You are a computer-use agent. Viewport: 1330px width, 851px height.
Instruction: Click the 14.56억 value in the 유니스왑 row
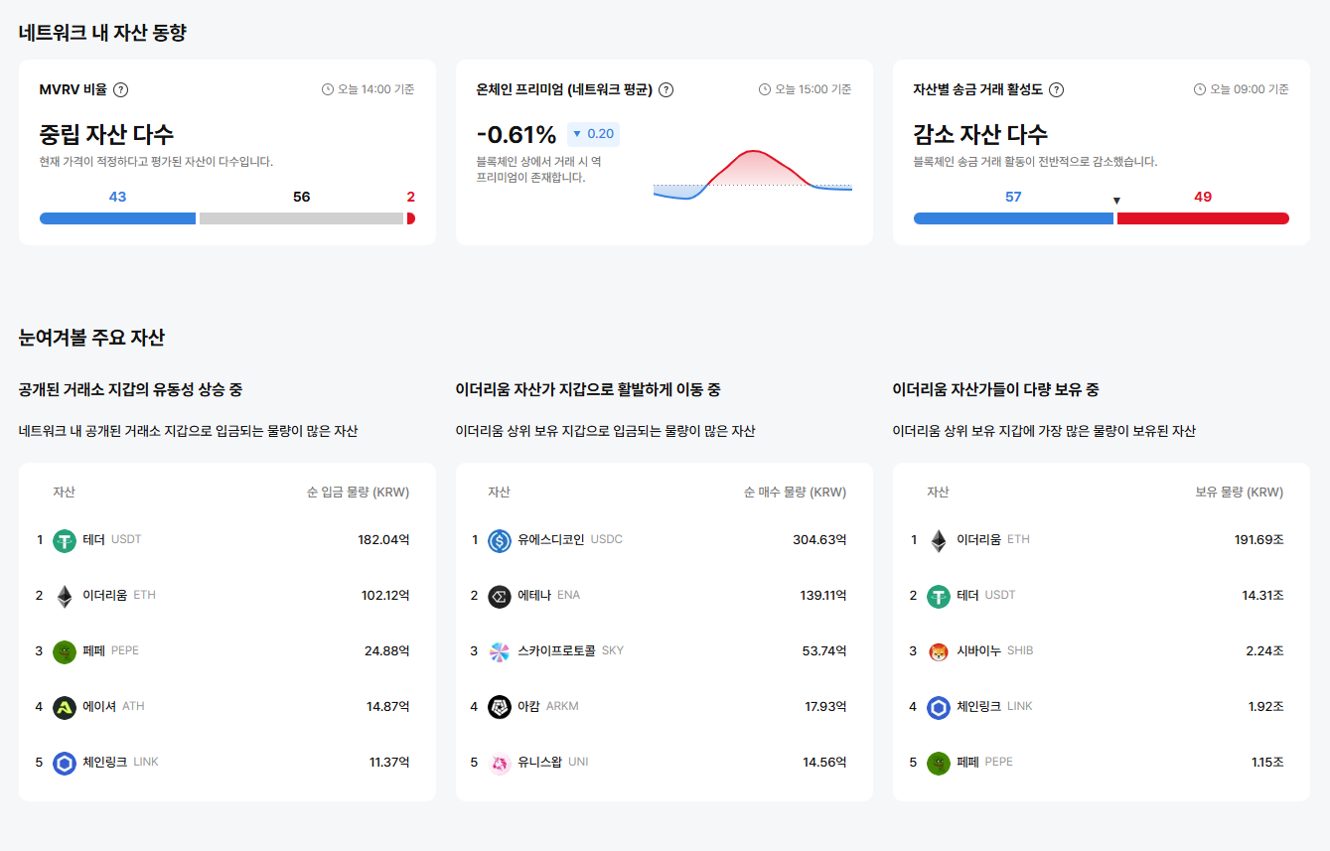click(825, 763)
